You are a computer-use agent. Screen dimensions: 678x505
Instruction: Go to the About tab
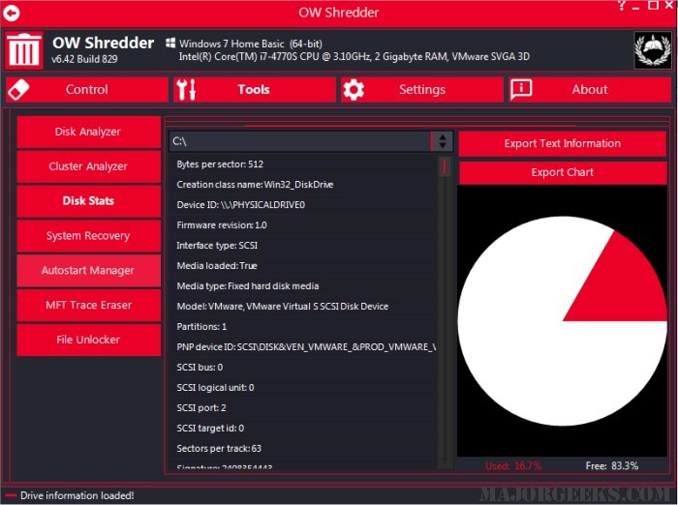[590, 90]
